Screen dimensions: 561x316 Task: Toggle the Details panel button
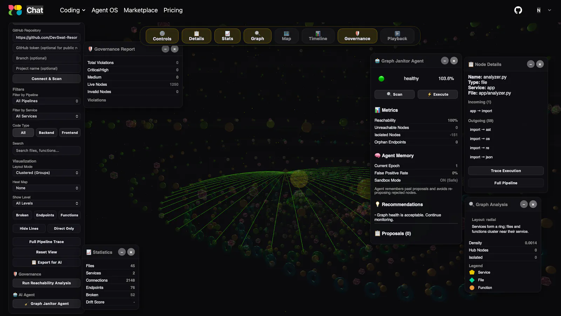pyautogui.click(x=196, y=36)
